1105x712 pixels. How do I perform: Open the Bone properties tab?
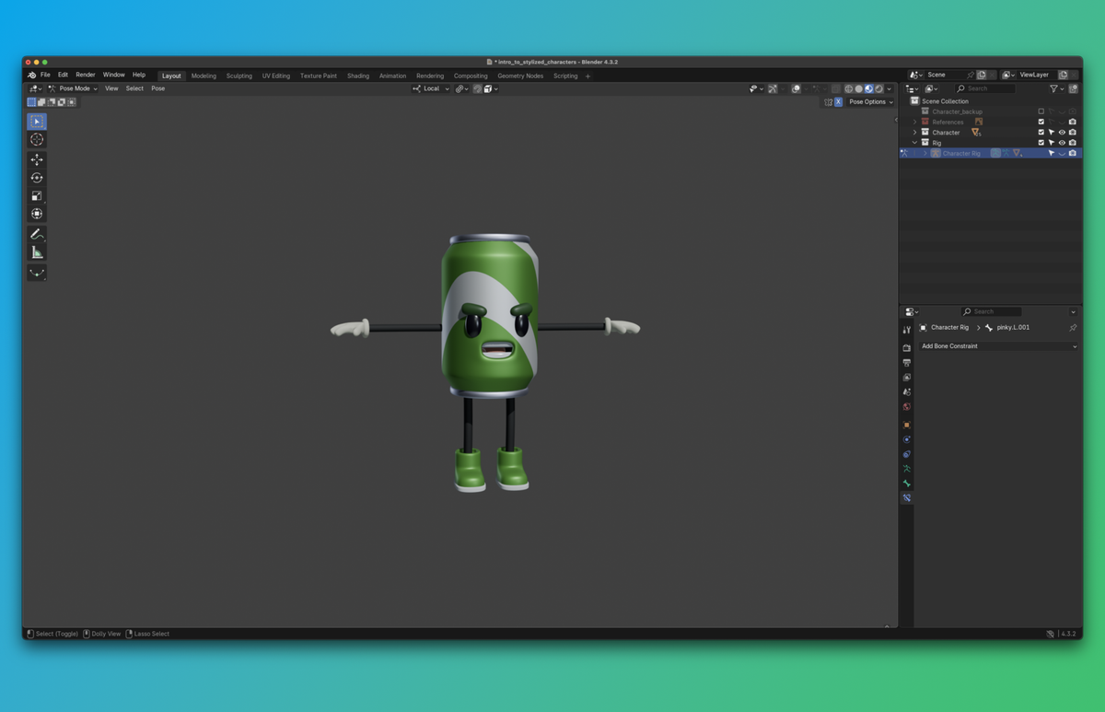pos(907,484)
